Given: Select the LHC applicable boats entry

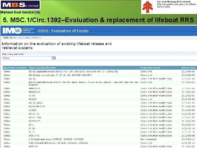Looking at the screenshot, I should (56, 139).
